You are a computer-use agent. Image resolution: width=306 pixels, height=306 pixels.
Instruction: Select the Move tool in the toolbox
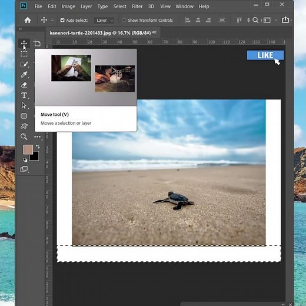pyautogui.click(x=24, y=44)
